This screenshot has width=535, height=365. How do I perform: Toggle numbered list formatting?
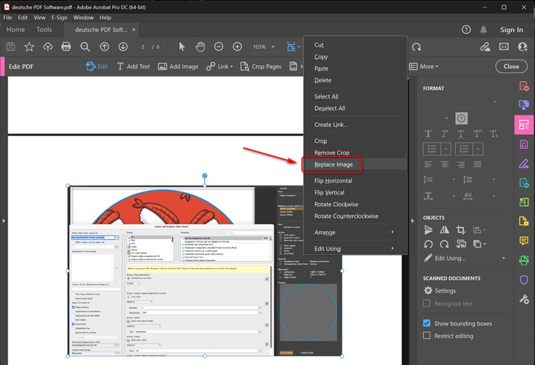click(x=464, y=149)
